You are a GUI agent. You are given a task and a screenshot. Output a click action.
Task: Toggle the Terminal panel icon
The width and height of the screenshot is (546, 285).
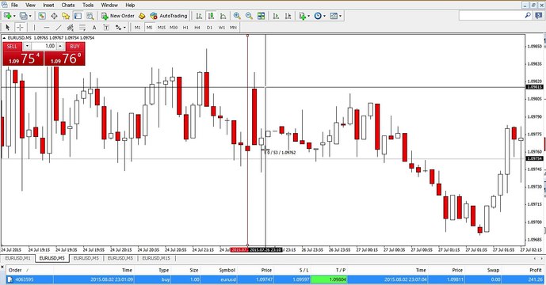(x=78, y=16)
